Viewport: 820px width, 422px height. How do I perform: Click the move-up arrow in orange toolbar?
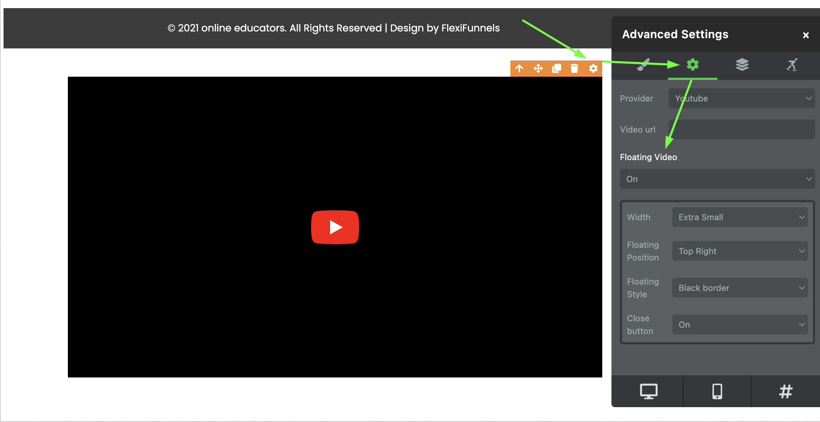tap(519, 68)
